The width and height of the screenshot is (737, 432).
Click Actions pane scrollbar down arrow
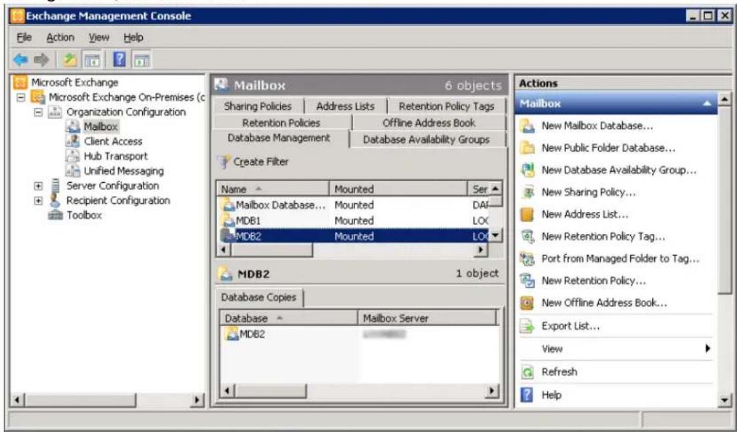[724, 400]
